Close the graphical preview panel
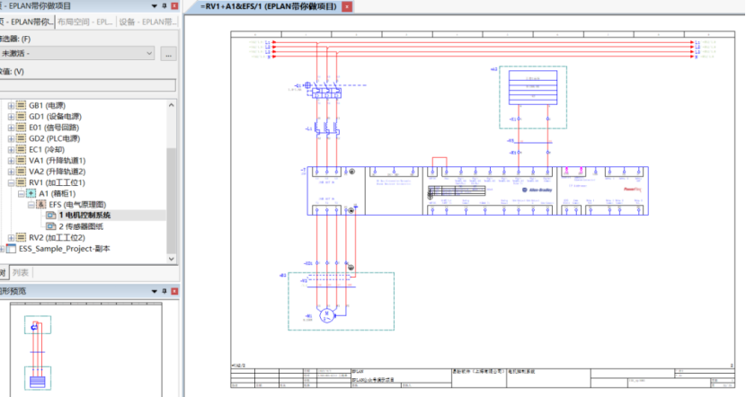 174,291
